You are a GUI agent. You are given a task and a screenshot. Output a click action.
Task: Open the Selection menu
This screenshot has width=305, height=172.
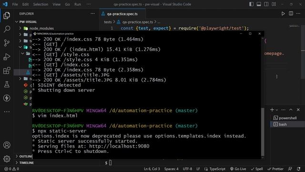pos(41,4)
